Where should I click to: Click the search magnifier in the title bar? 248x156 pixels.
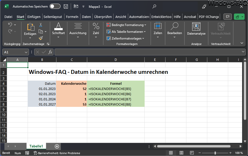coord(154,6)
